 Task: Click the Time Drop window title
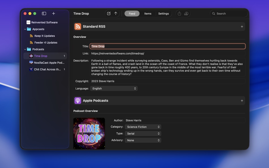81,14
